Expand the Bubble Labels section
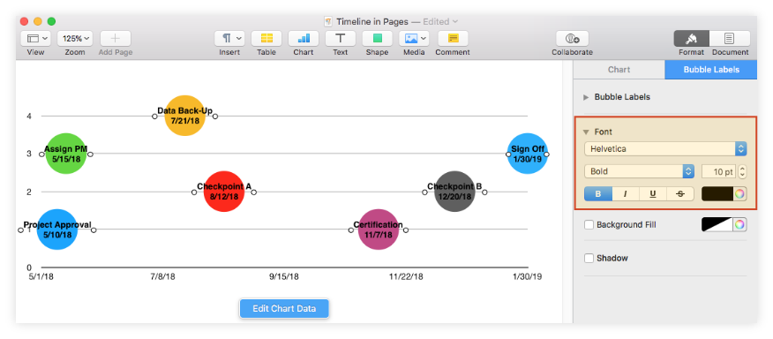773x339 pixels. tap(586, 97)
